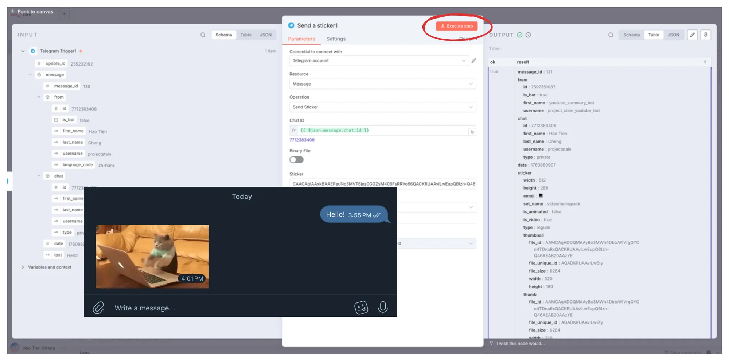Open the Settings tab
This screenshot has width=729, height=361.
pyautogui.click(x=336, y=39)
